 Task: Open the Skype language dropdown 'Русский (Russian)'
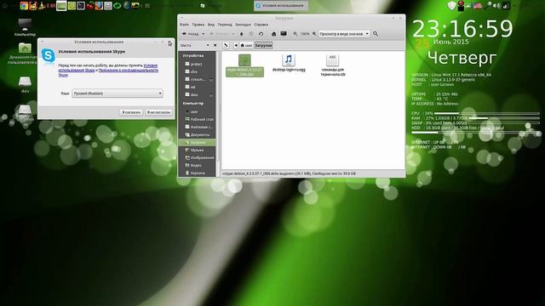point(118,93)
